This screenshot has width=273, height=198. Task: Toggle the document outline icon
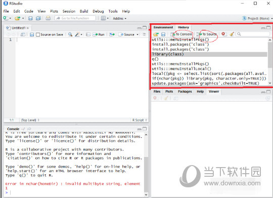144,34
